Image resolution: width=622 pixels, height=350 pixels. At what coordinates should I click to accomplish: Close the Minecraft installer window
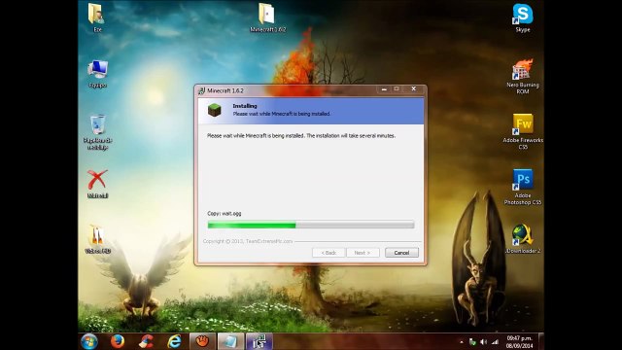tap(413, 89)
